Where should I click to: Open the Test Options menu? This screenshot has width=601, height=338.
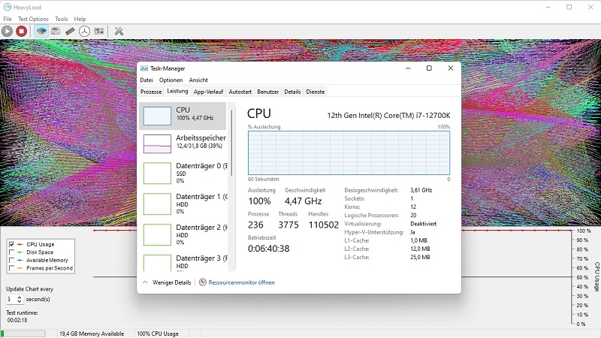pos(33,19)
